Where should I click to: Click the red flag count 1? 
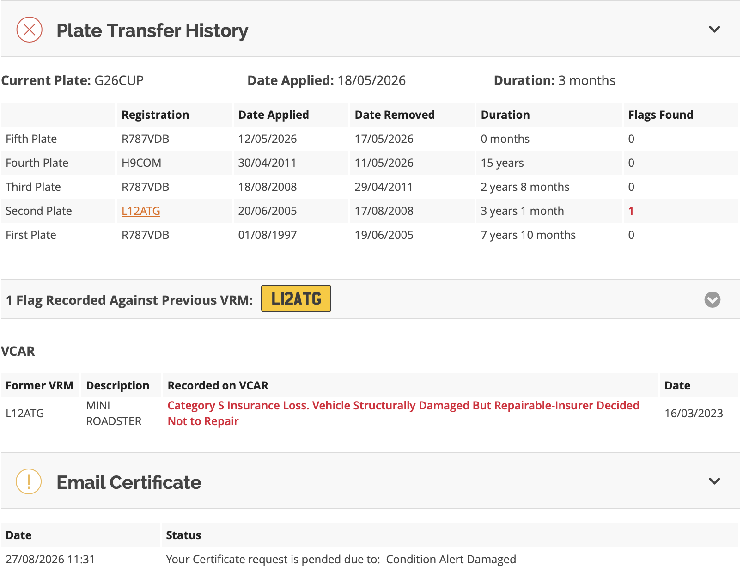(x=631, y=211)
